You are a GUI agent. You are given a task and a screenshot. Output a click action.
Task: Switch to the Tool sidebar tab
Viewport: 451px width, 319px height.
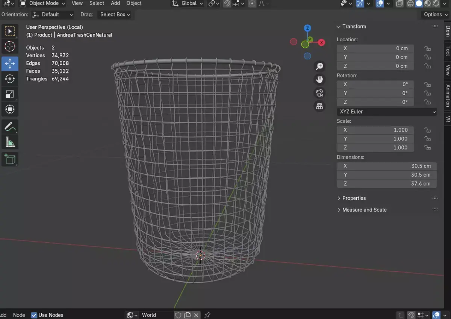(448, 51)
